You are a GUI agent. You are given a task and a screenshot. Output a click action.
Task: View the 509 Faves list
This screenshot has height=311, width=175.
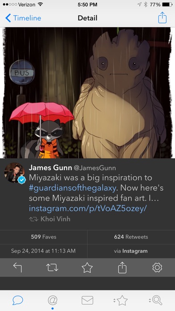44,237
